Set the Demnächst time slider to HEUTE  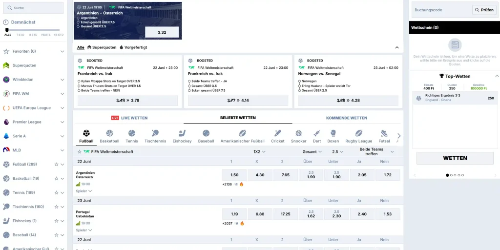point(45,35)
